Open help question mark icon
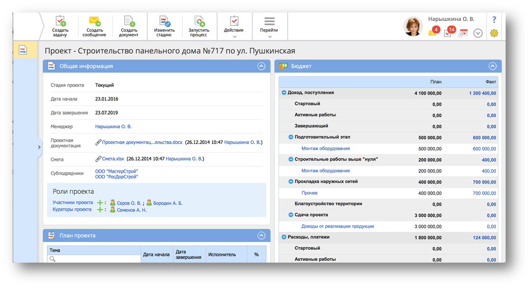This screenshot has height=288, width=531. pos(494,19)
